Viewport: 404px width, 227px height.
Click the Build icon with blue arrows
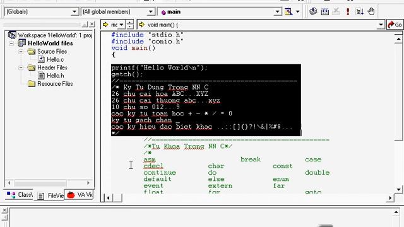pyautogui.click(x=324, y=11)
